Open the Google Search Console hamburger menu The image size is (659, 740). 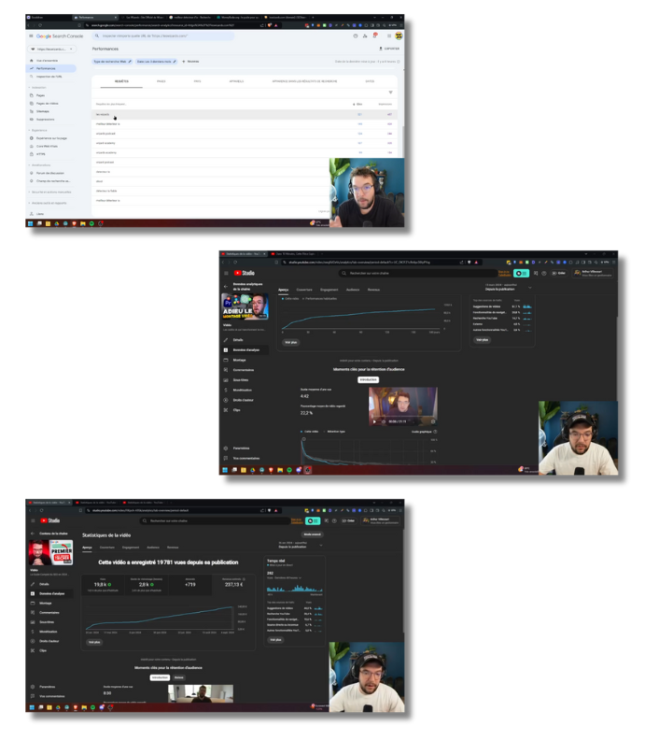click(x=30, y=36)
